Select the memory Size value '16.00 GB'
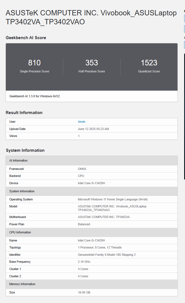This screenshot has height=303, width=185. [x=84, y=292]
